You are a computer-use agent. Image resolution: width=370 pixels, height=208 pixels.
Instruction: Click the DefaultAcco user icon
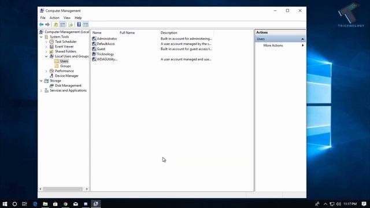coord(94,44)
